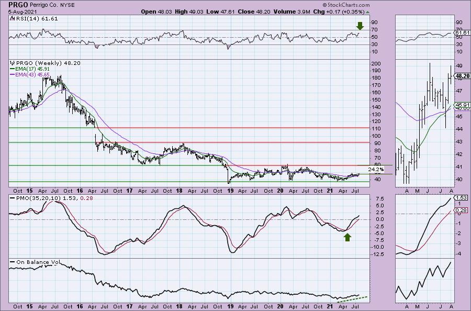Click the 43 price label in the zoom panel

click(x=459, y=141)
